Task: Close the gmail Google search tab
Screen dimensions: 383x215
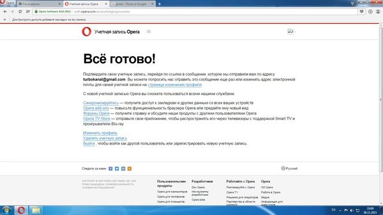Action: (x=153, y=4)
